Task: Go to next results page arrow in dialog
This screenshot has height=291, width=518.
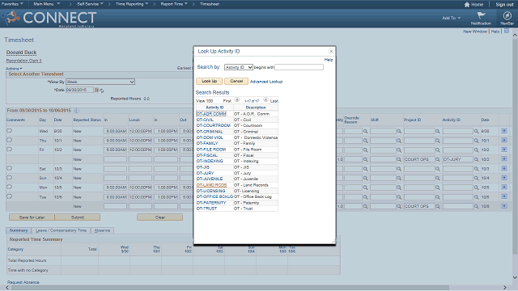Action: coord(265,99)
